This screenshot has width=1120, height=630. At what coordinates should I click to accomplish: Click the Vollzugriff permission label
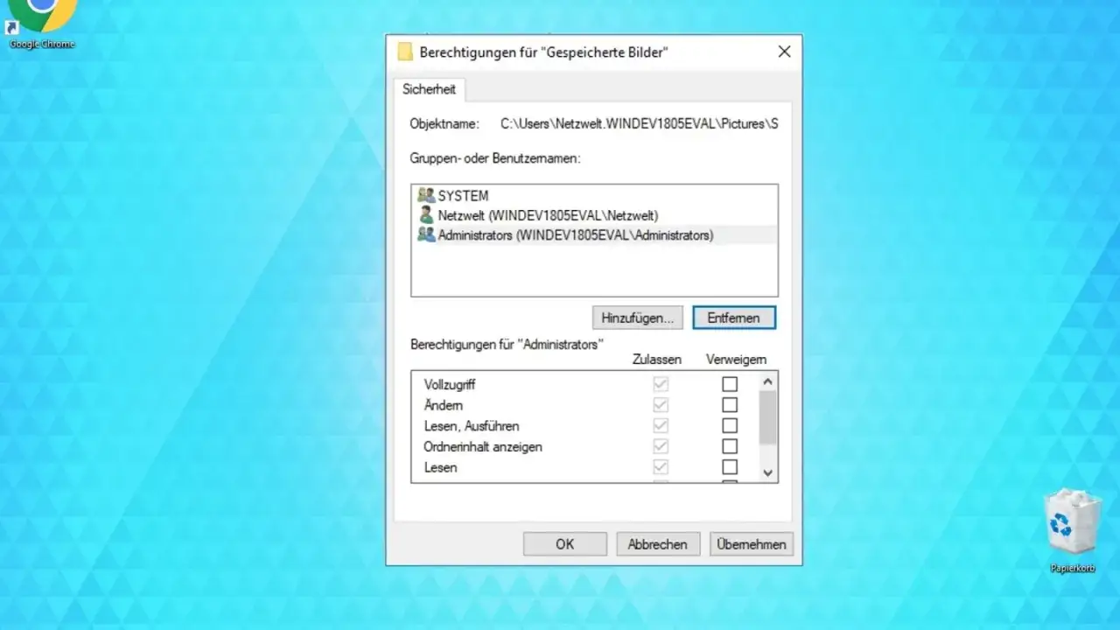click(x=450, y=385)
